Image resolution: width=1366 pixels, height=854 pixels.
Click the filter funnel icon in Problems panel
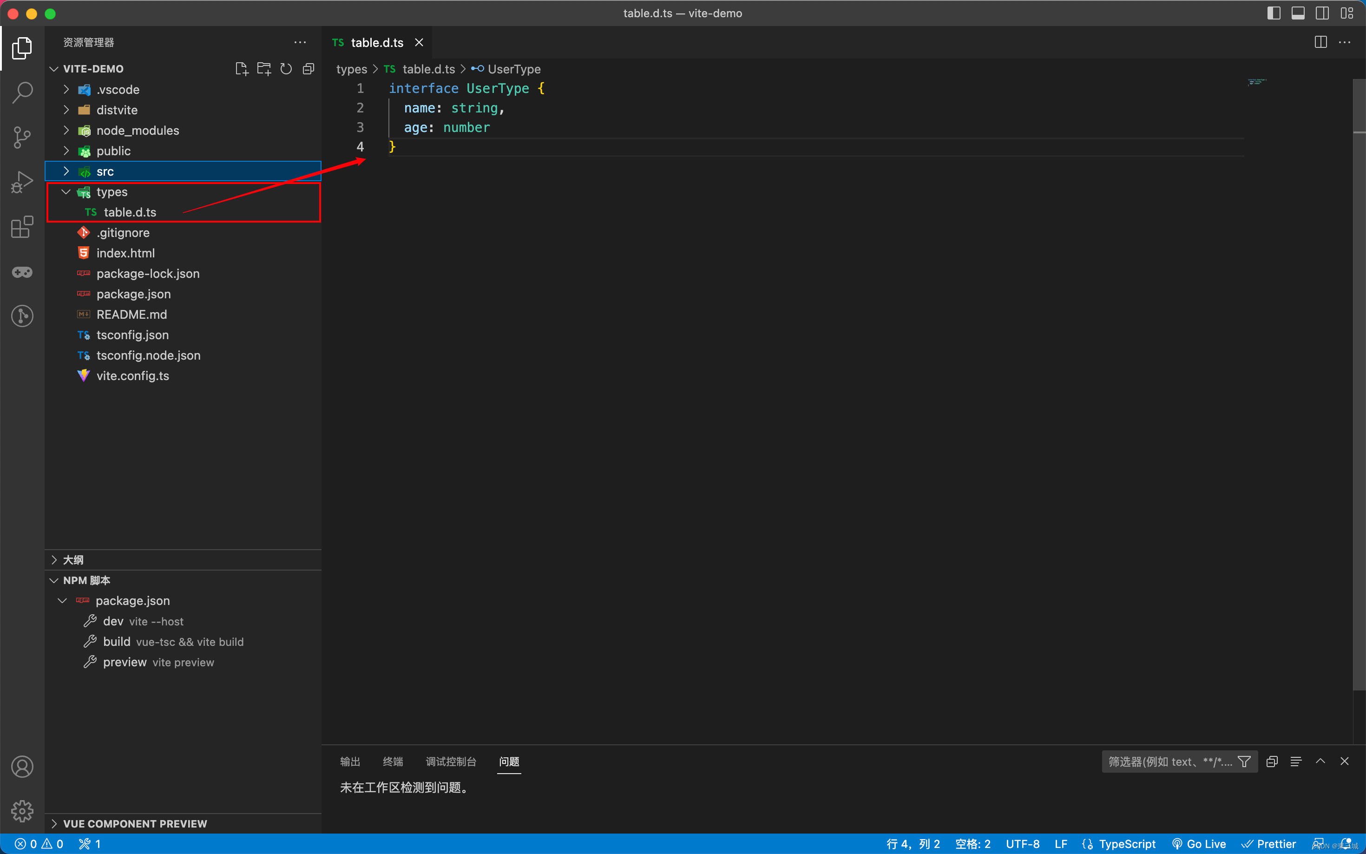coord(1244,762)
